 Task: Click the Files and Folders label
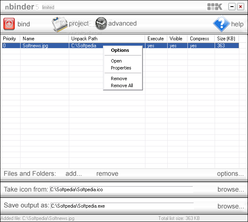[x=30, y=173]
